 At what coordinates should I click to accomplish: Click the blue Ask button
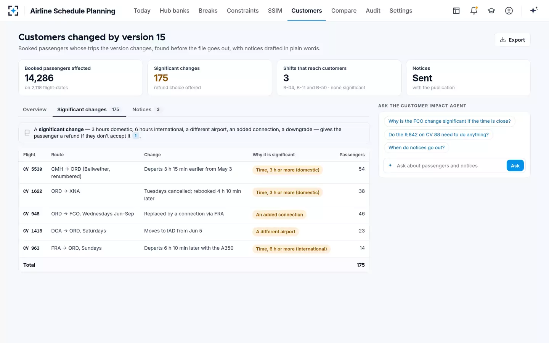[x=515, y=165]
